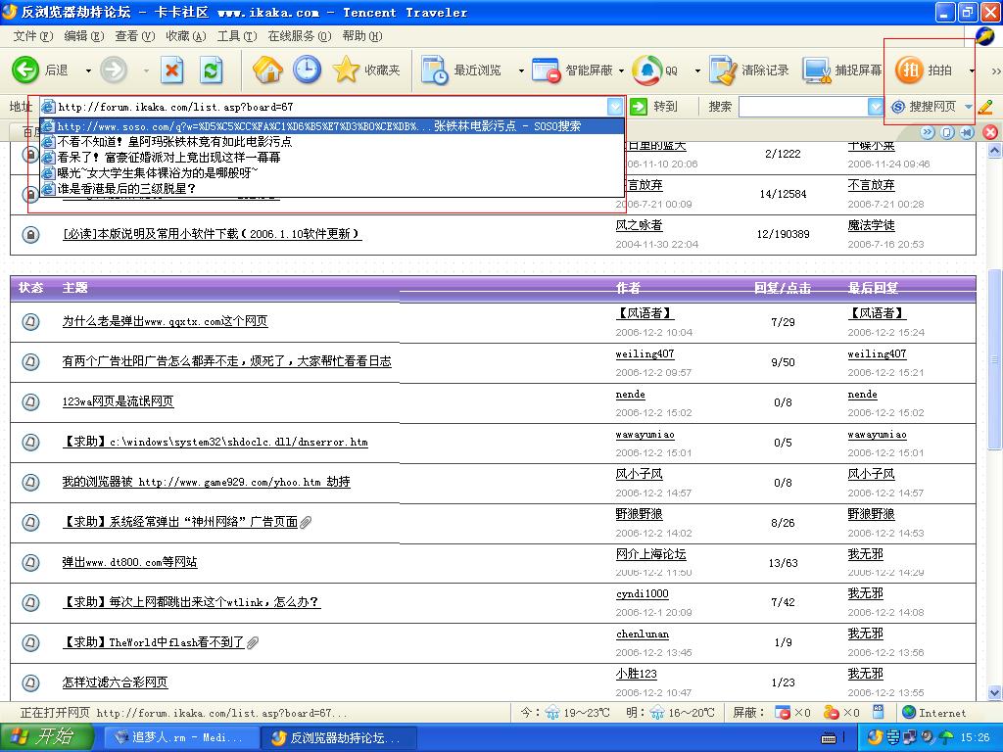The image size is (1003, 752).
Task: Click the red X stop loading icon
Action: [172, 70]
